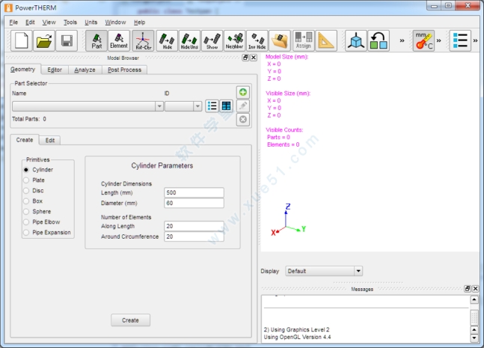Open the Window menu
This screenshot has height=348, width=484.
(115, 22)
